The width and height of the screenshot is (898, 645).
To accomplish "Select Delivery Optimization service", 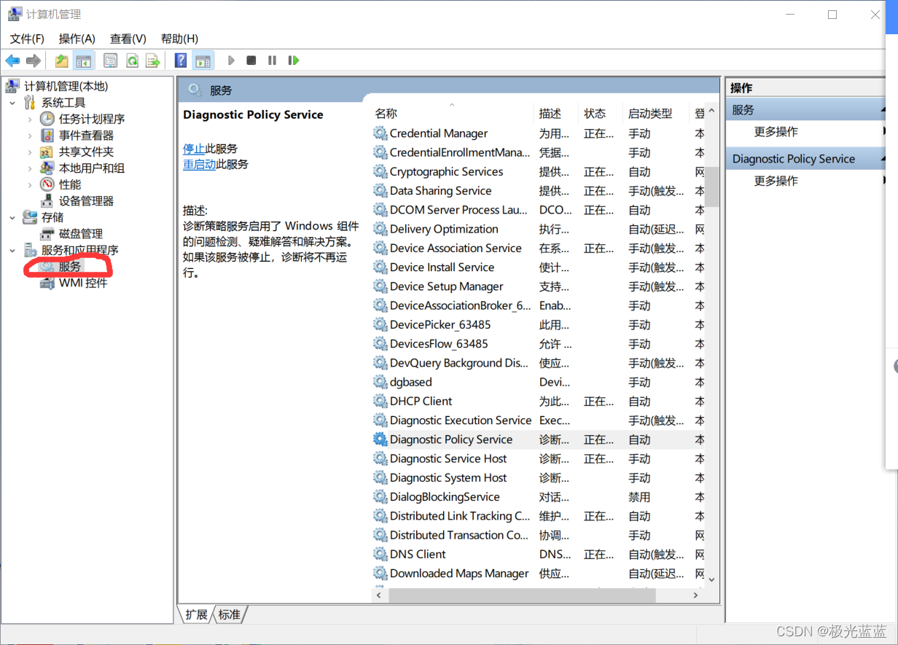I will tap(538, 229).
